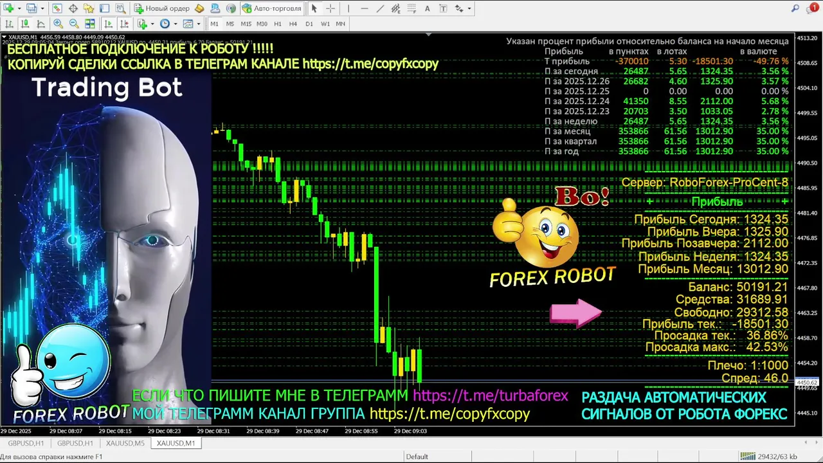
Task: Open the Navigator folder-star icon
Action: click(89, 8)
